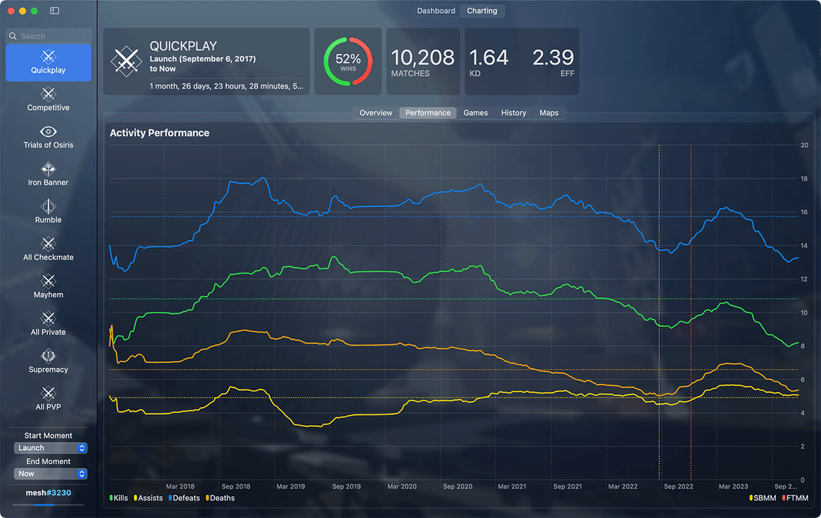This screenshot has width=821, height=518.
Task: Toggle the Assists series in legend
Action: point(148,498)
